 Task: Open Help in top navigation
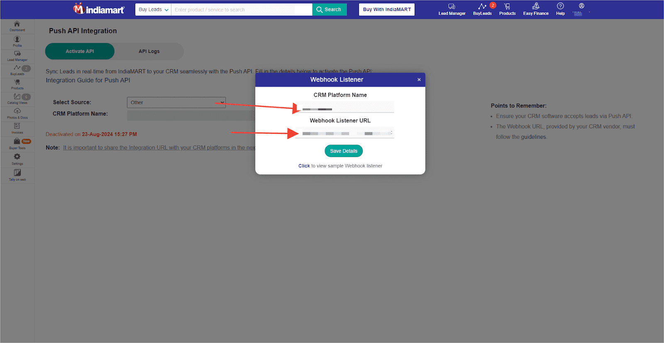point(560,10)
